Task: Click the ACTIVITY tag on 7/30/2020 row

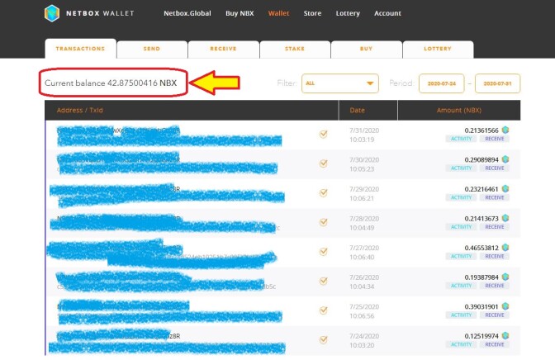Action: [461, 168]
